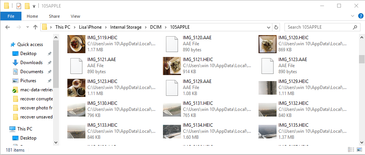
Task: Expand the ribbon with the chevron
Action: [x=353, y=16]
